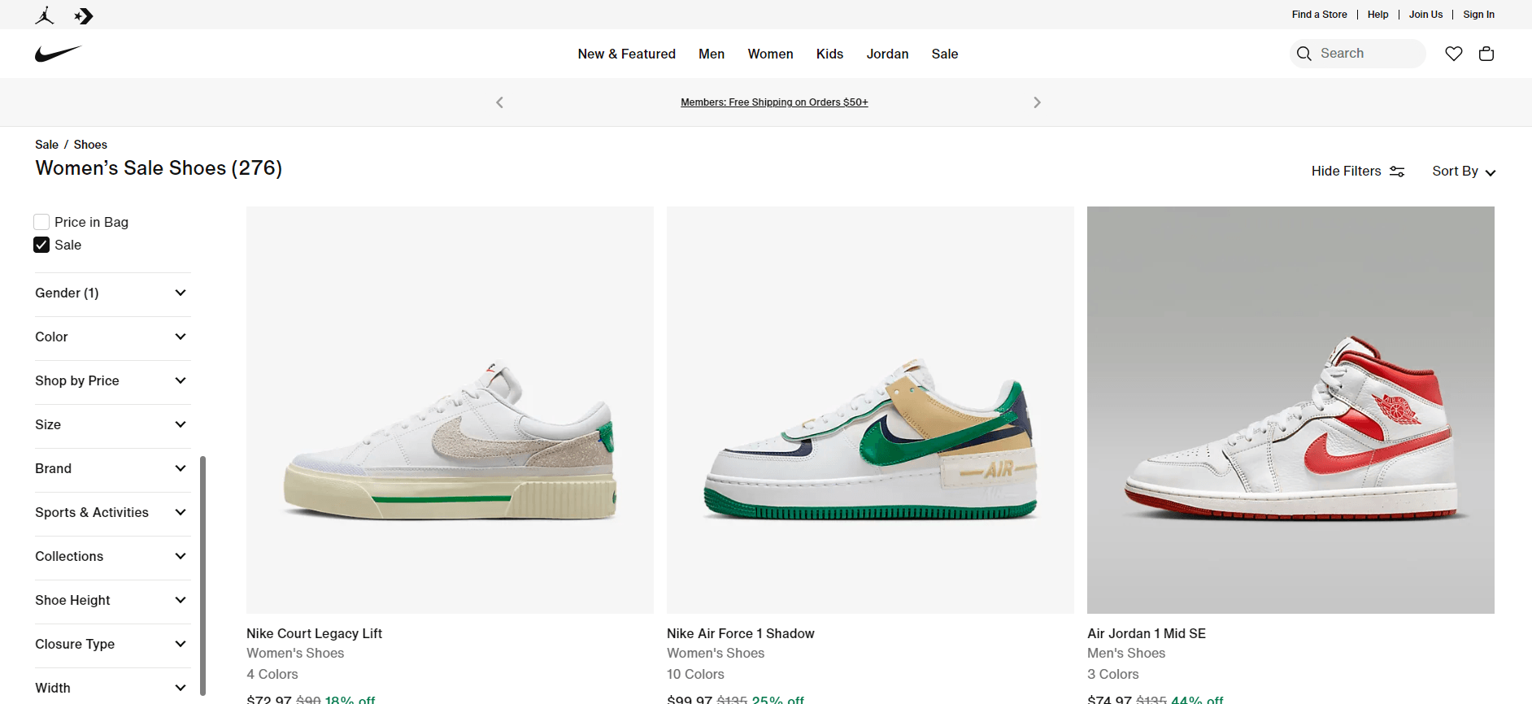Click Find a Store link
The width and height of the screenshot is (1532, 704).
click(x=1319, y=15)
